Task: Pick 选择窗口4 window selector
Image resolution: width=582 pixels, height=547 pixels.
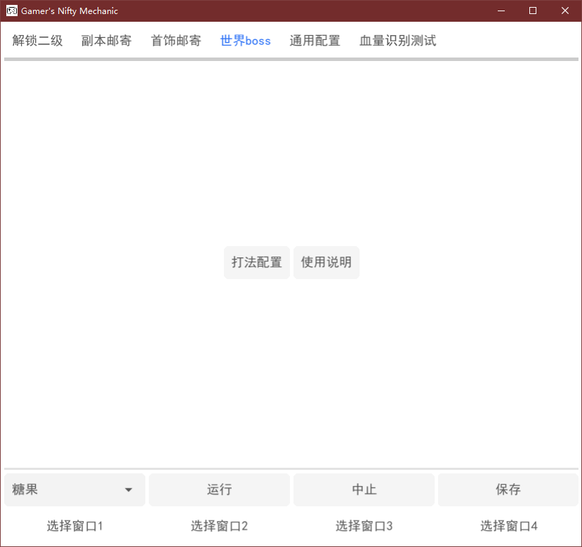Action: [x=508, y=526]
